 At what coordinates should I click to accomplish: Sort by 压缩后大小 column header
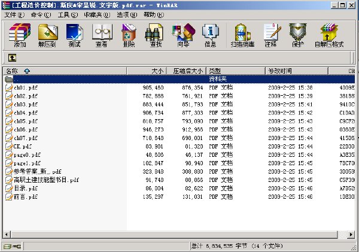pyautogui.click(x=186, y=71)
